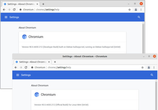This screenshot has height=110, width=158.
Task: Bookmark the page with the star in rear window
Action: coord(130,10)
